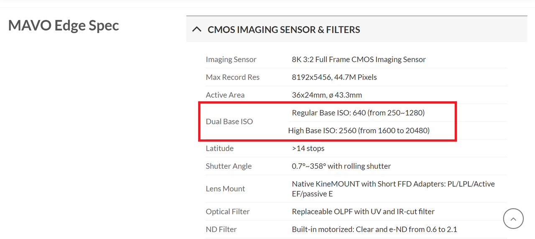Click the Latitude row label
This screenshot has width=535, height=239.
point(219,149)
